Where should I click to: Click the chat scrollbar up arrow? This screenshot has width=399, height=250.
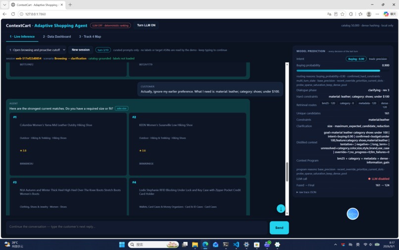coord(287,64)
